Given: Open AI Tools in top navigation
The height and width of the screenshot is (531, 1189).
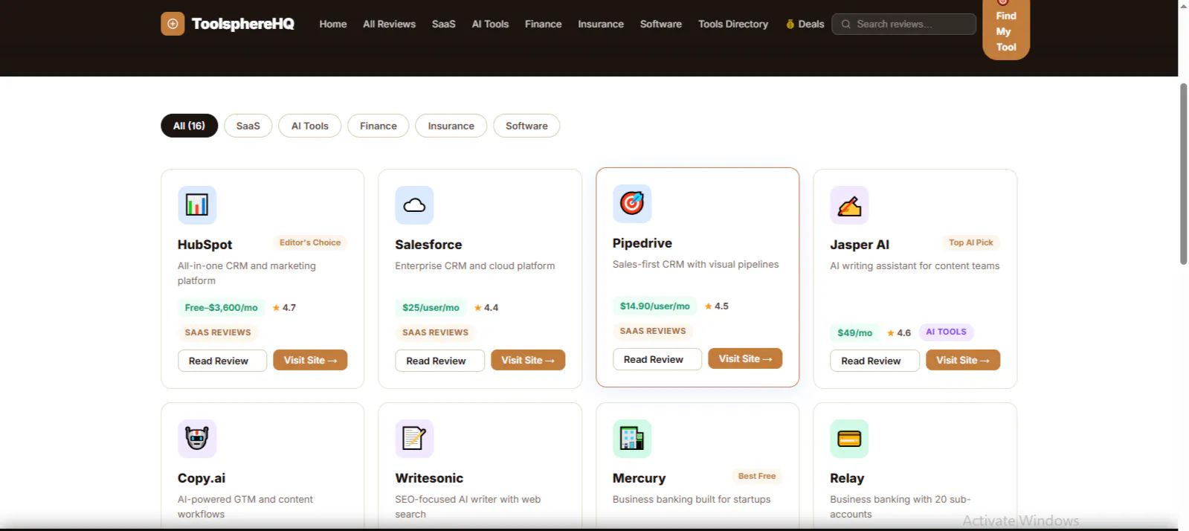Looking at the screenshot, I should pyautogui.click(x=490, y=24).
